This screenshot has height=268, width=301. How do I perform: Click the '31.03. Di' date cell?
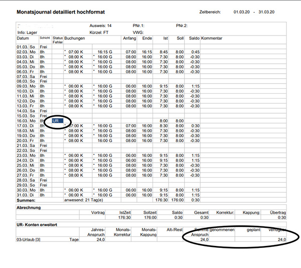pos(25,195)
